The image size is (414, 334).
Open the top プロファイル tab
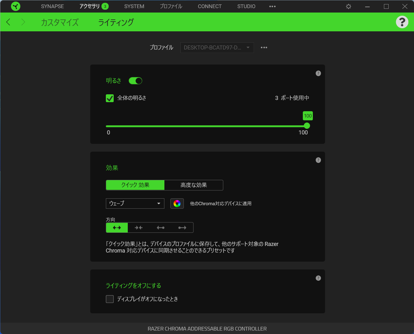[171, 6]
